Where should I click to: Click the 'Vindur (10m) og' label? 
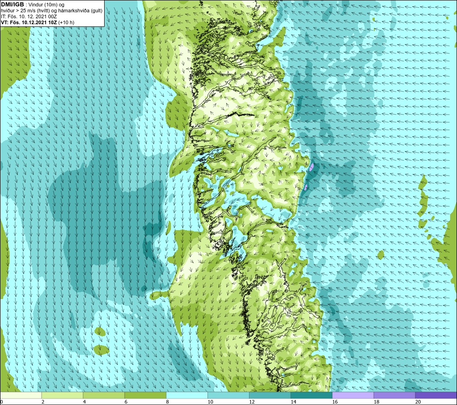[x=46, y=5]
